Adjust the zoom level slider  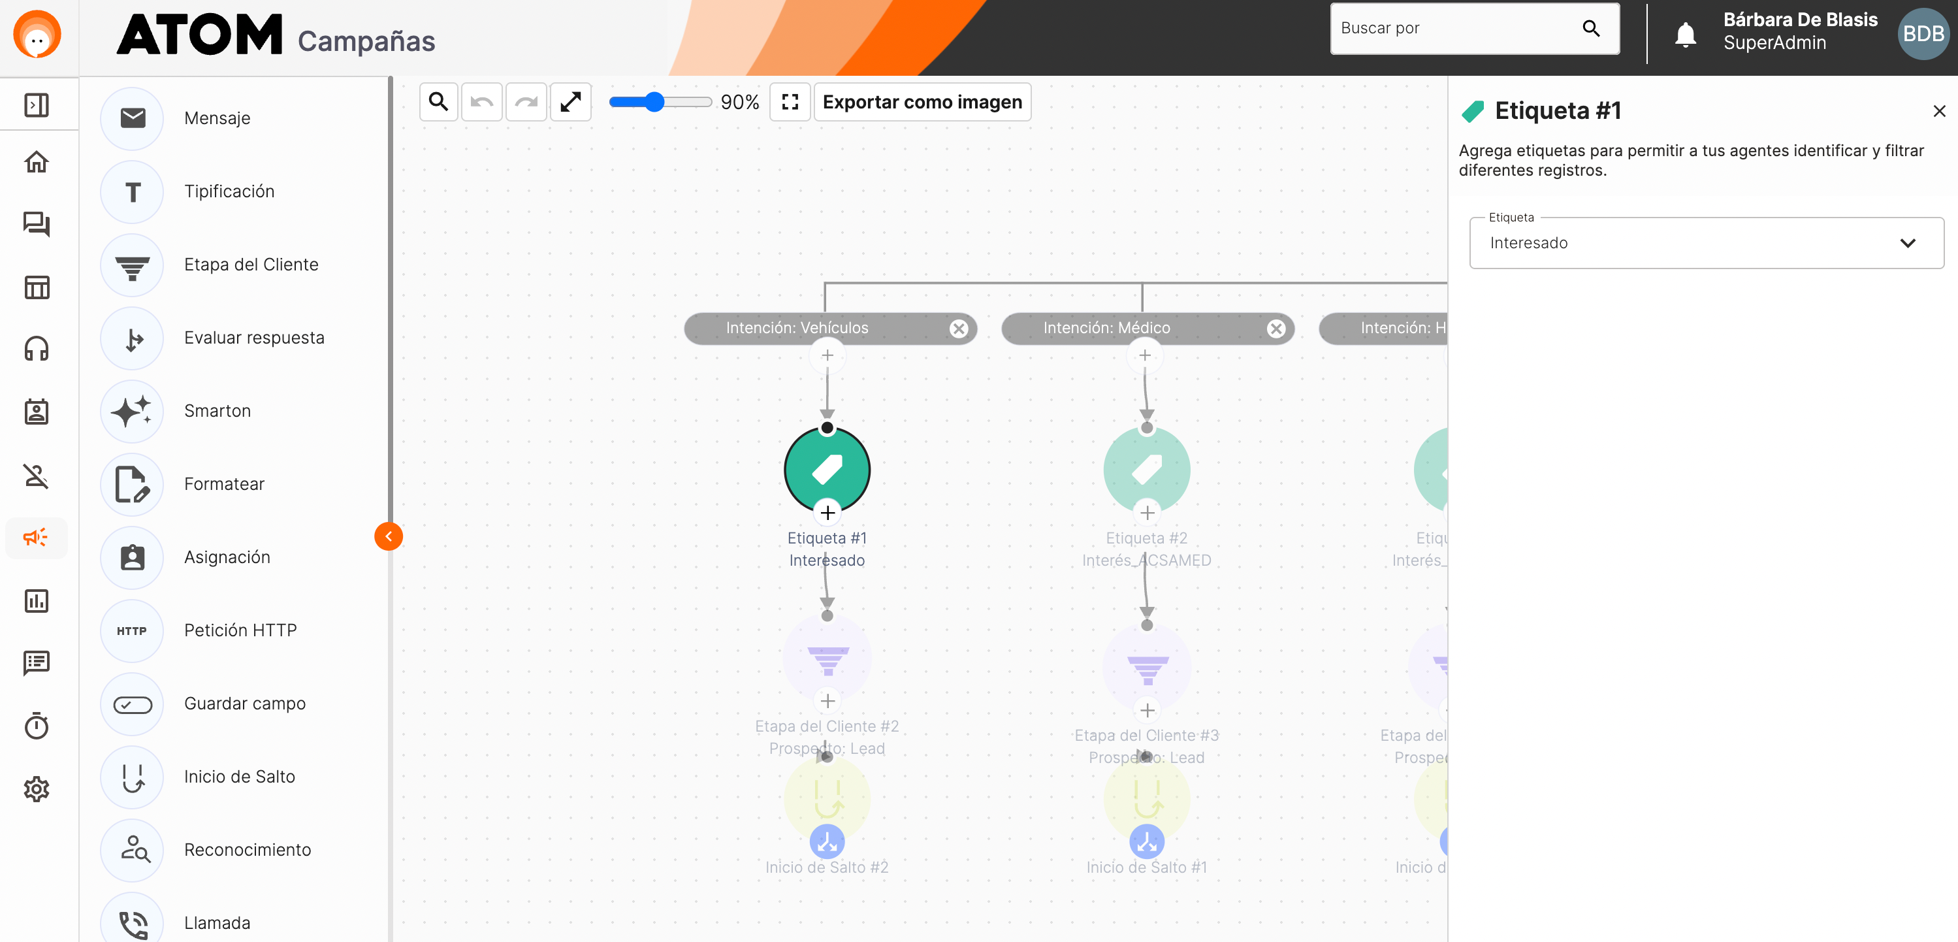coord(654,102)
